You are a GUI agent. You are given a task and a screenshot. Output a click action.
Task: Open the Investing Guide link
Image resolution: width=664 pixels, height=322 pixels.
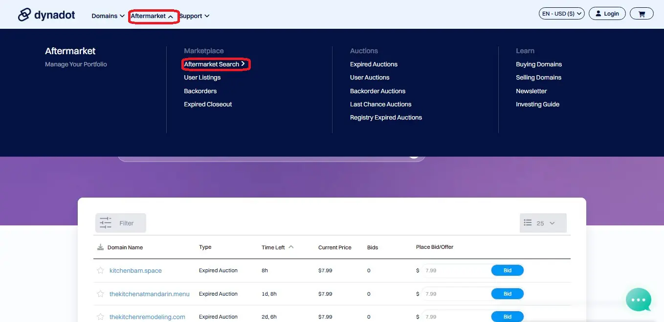[537, 104]
